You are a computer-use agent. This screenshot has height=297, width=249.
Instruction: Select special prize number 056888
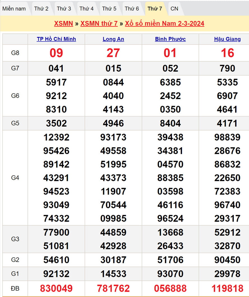(x=170, y=288)
